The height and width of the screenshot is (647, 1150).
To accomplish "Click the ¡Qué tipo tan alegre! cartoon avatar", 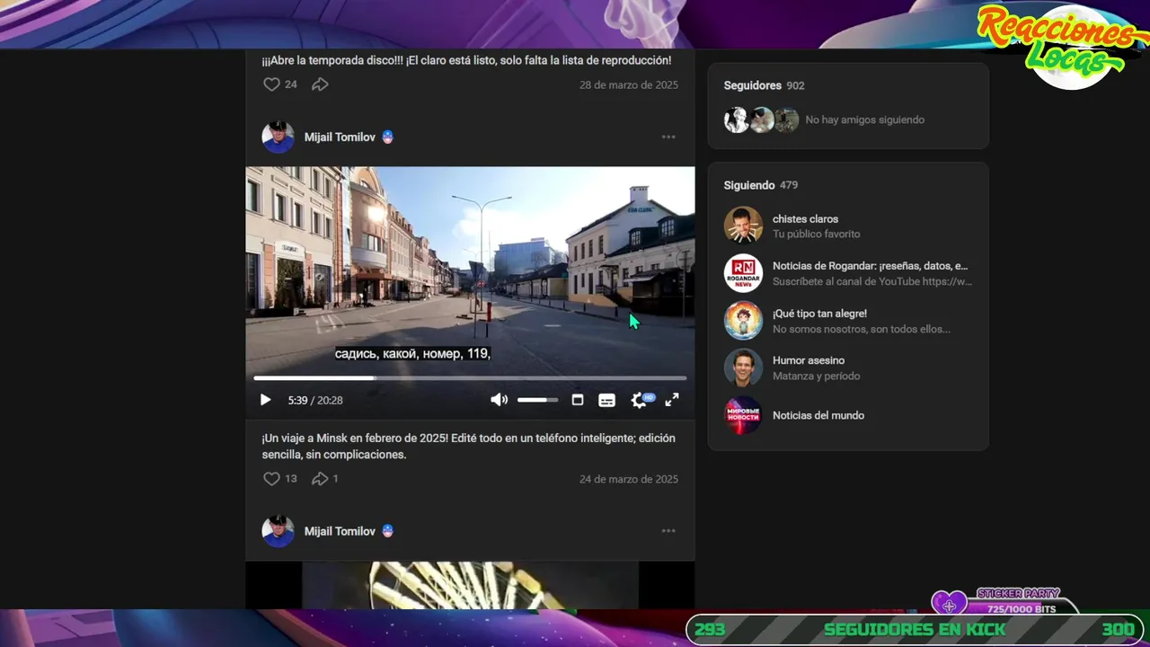I will coord(743,321).
